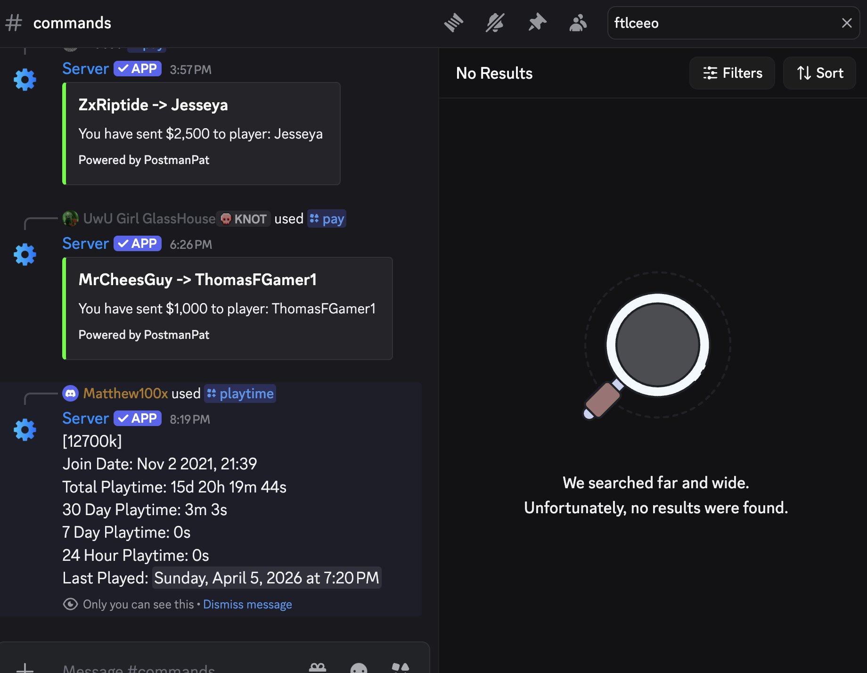Toggle notification settings bell icon
This screenshot has height=673, width=867.
495,23
